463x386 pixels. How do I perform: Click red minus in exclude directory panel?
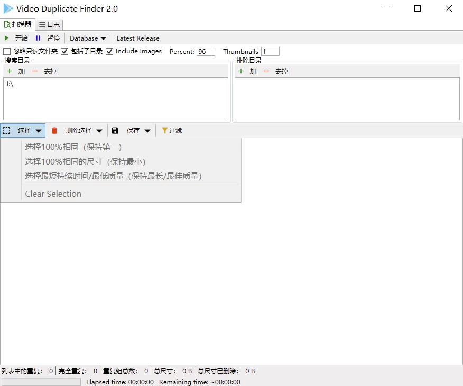click(x=266, y=71)
